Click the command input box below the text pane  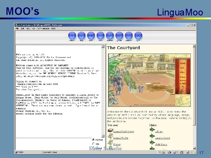pos(54,144)
